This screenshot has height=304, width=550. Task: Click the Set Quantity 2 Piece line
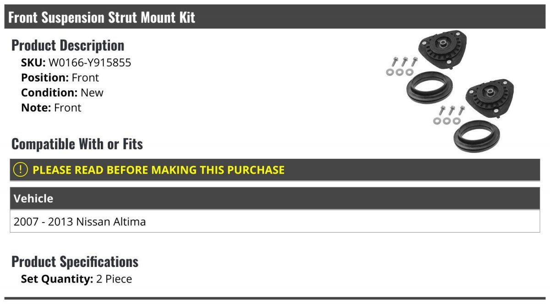(x=77, y=279)
